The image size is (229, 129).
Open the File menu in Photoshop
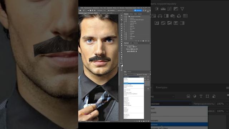(x=82, y=8)
